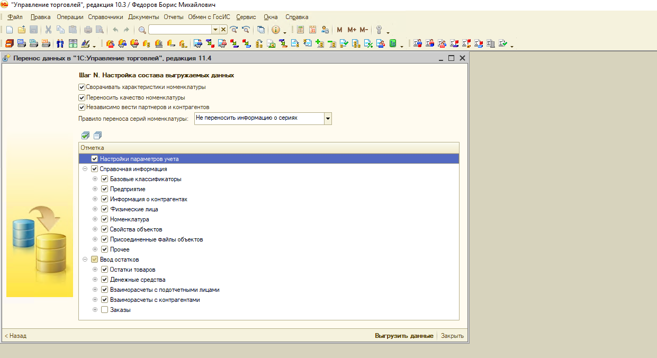Open the Операции menu

tap(70, 17)
